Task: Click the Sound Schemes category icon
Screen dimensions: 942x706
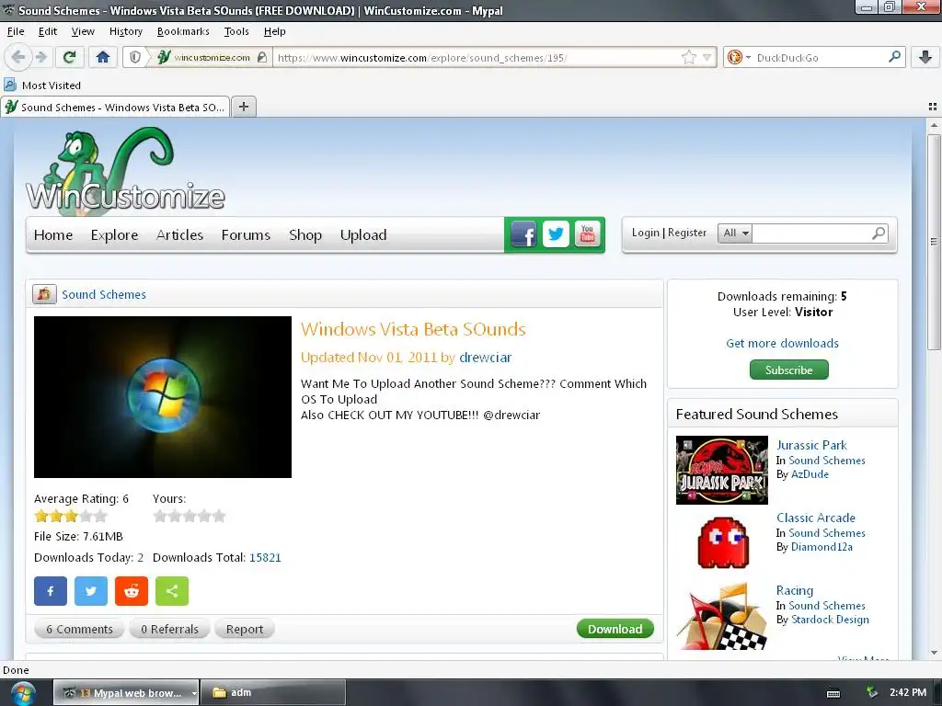Action: 44,294
